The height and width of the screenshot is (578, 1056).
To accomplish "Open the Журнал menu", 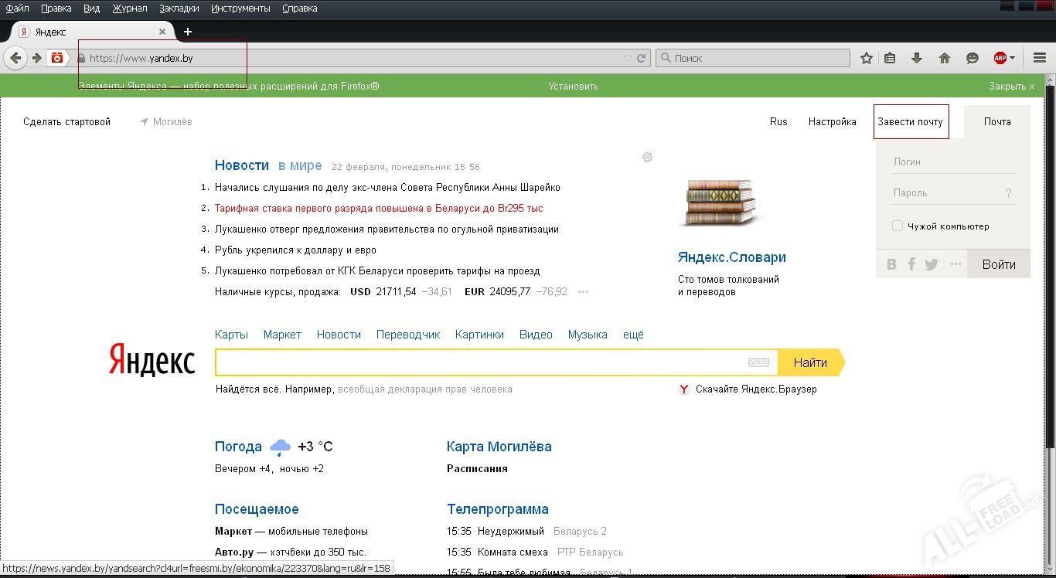I will tap(128, 8).
